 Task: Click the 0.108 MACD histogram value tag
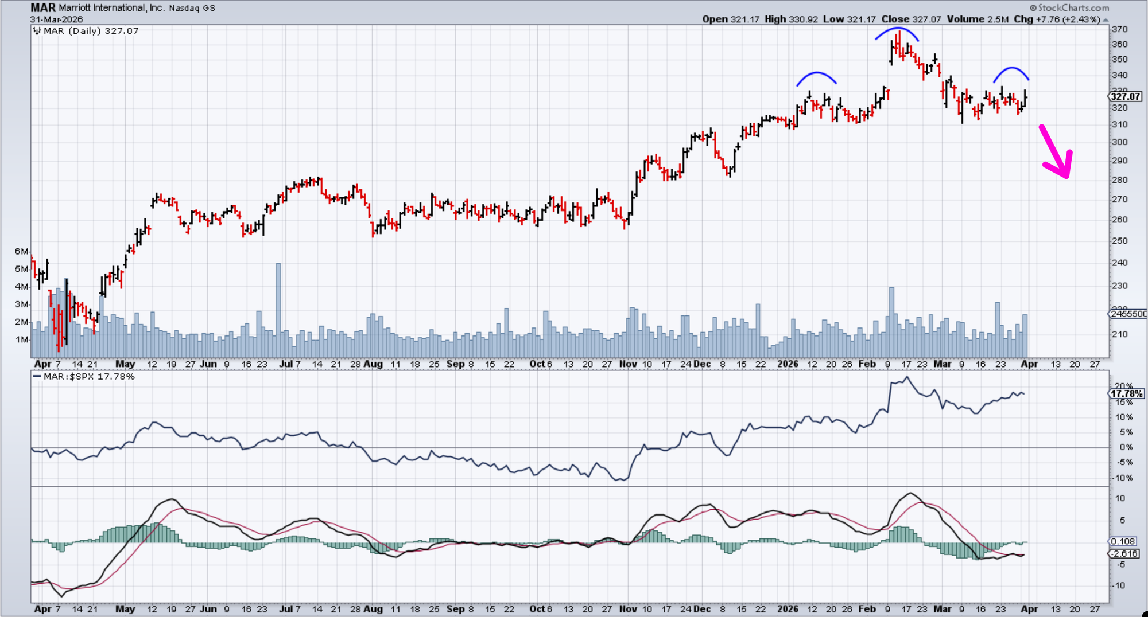click(1123, 541)
